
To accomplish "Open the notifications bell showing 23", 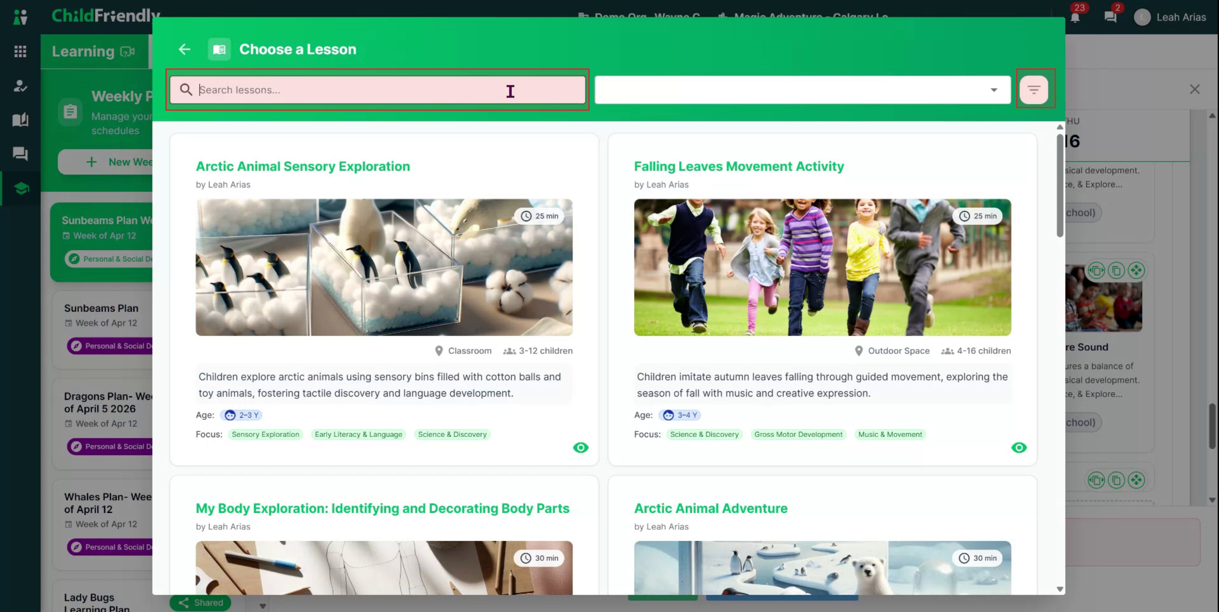I will (x=1075, y=17).
